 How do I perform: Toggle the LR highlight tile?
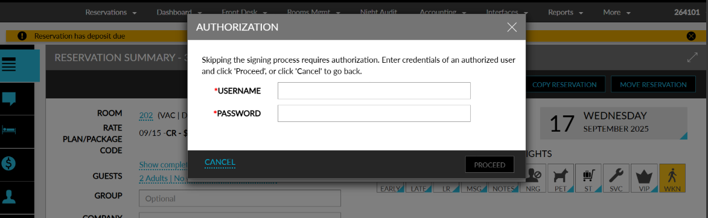(447, 188)
